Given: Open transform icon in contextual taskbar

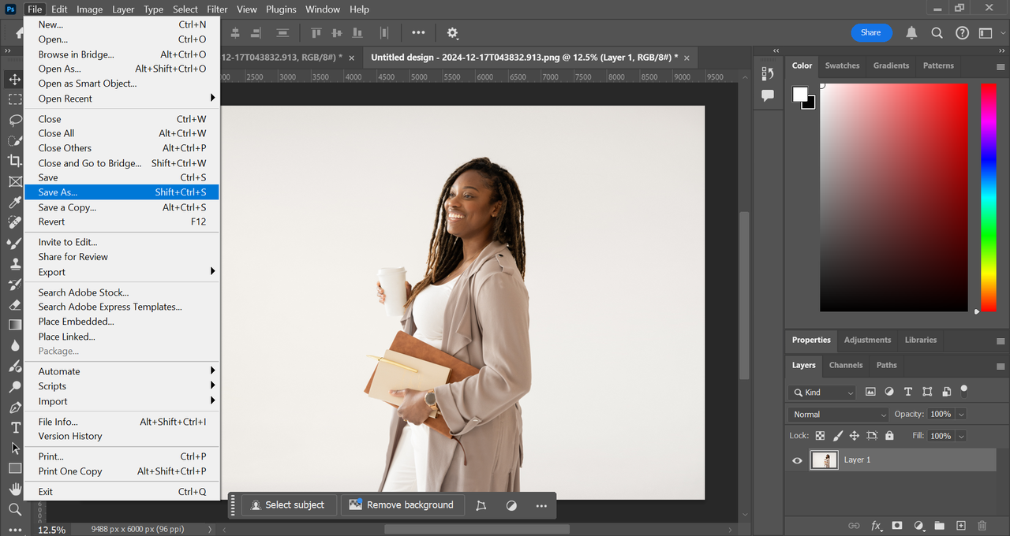Looking at the screenshot, I should coord(481,505).
